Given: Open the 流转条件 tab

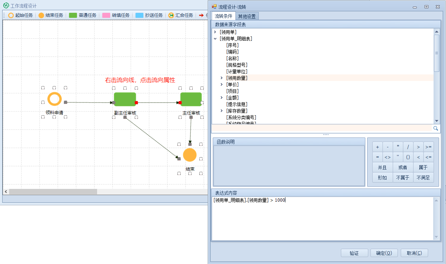Looking at the screenshot, I should 223,16.
